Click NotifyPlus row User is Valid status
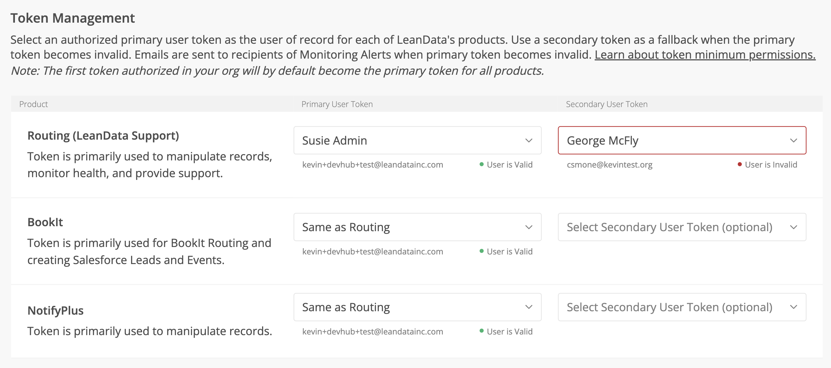This screenshot has height=368, width=831. 509,331
